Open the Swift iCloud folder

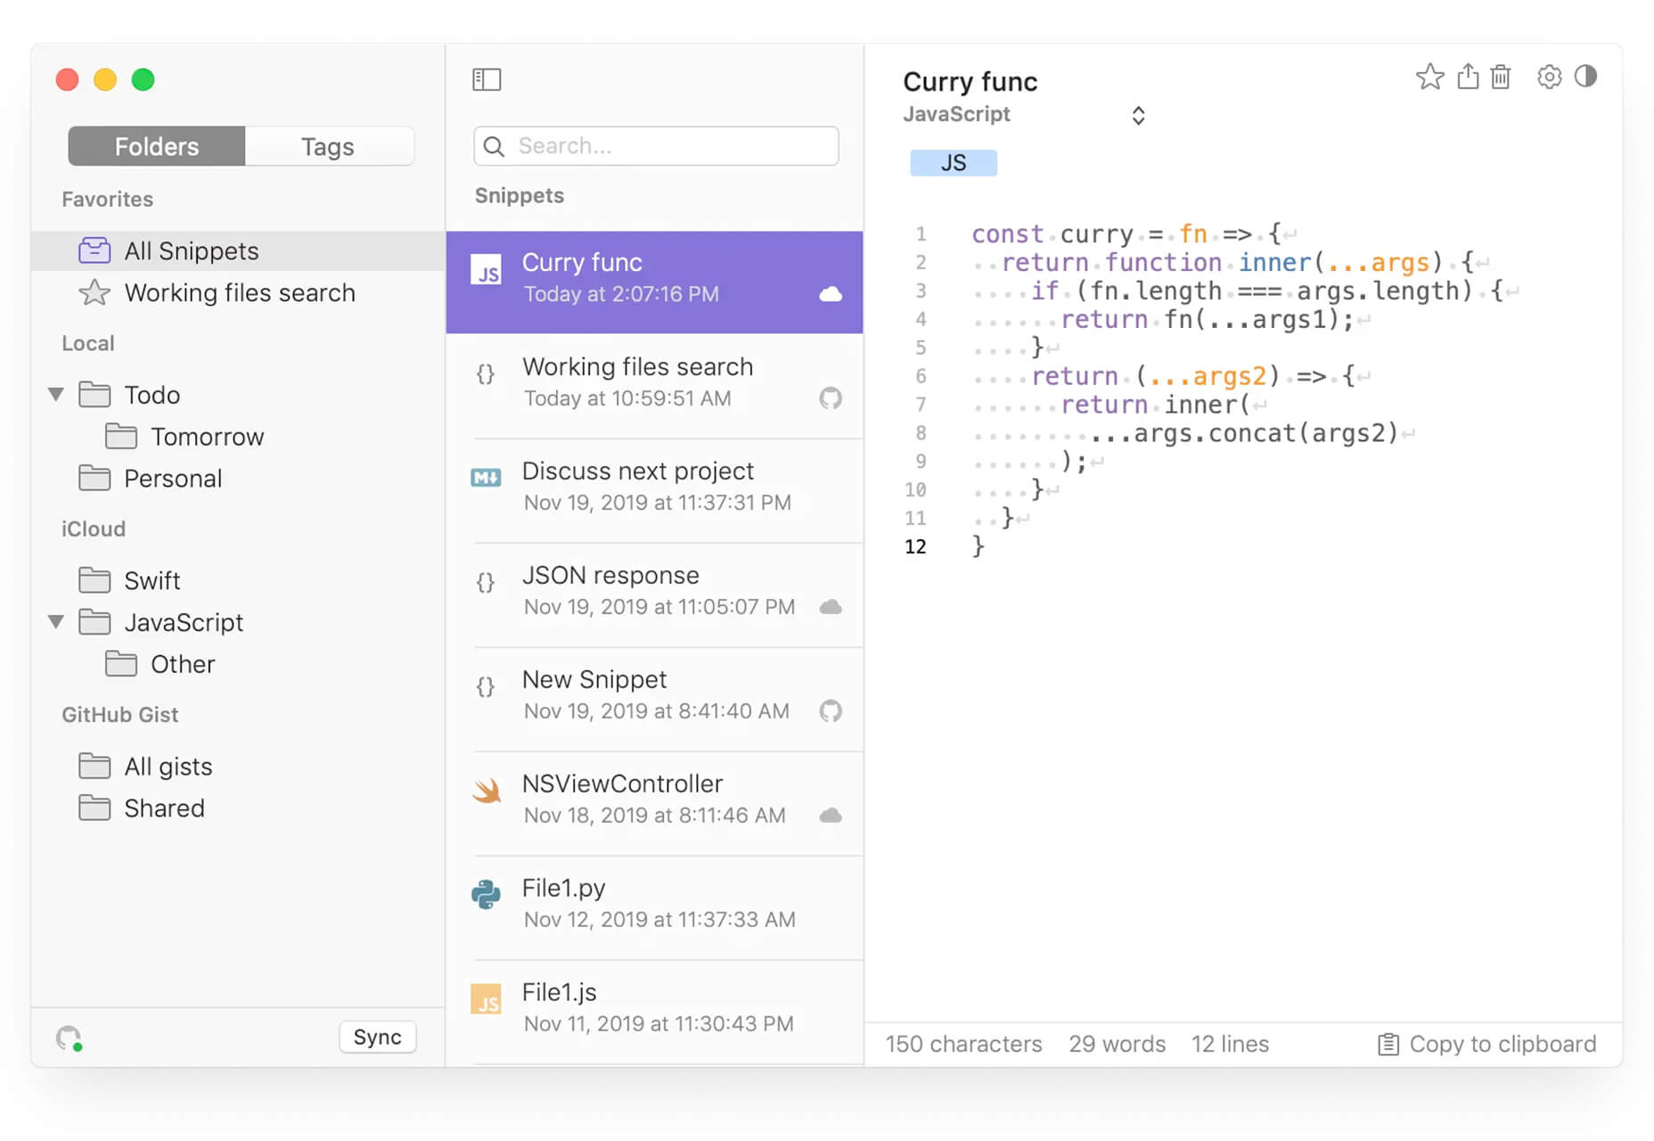coord(238,580)
